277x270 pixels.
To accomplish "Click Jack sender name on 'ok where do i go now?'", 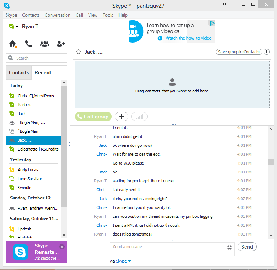I will (103, 145).
